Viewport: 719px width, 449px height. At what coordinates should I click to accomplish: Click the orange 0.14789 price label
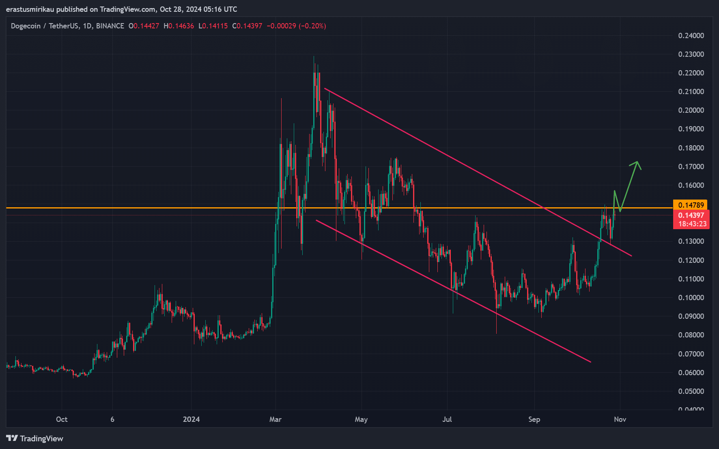[x=690, y=205]
